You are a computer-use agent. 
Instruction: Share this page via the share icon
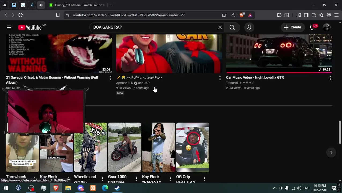[233, 15]
